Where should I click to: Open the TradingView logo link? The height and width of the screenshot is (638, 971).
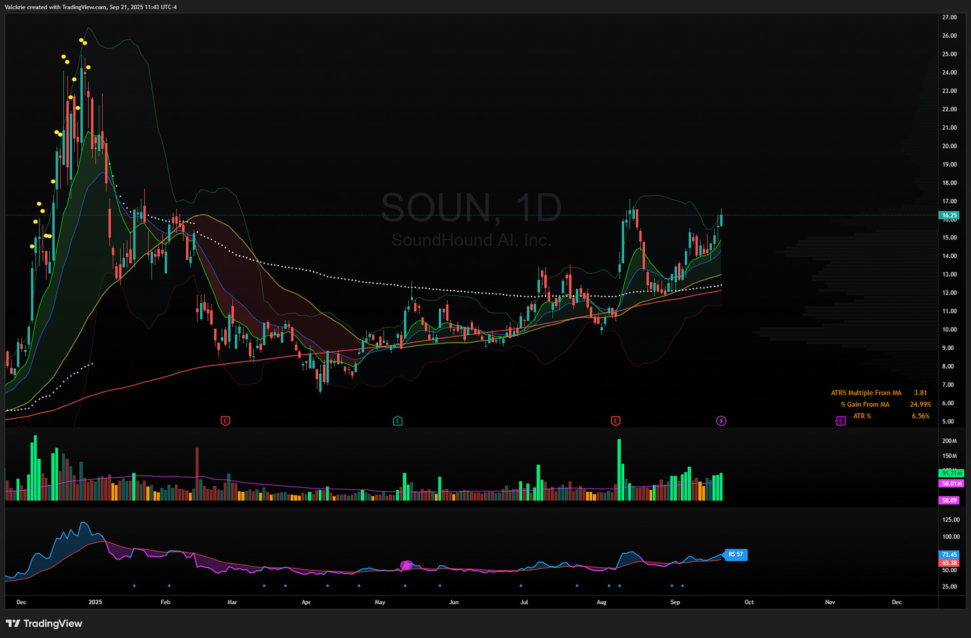tap(44, 623)
